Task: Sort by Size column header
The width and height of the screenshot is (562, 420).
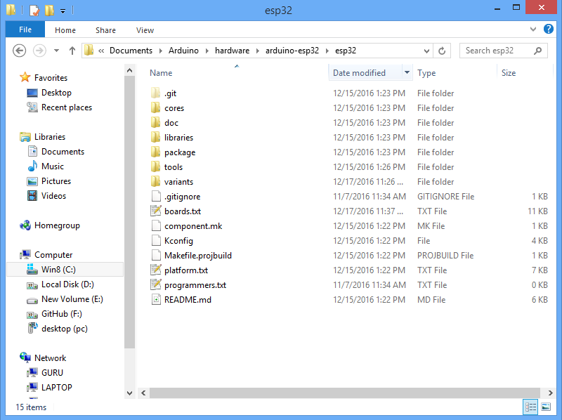Action: (508, 73)
